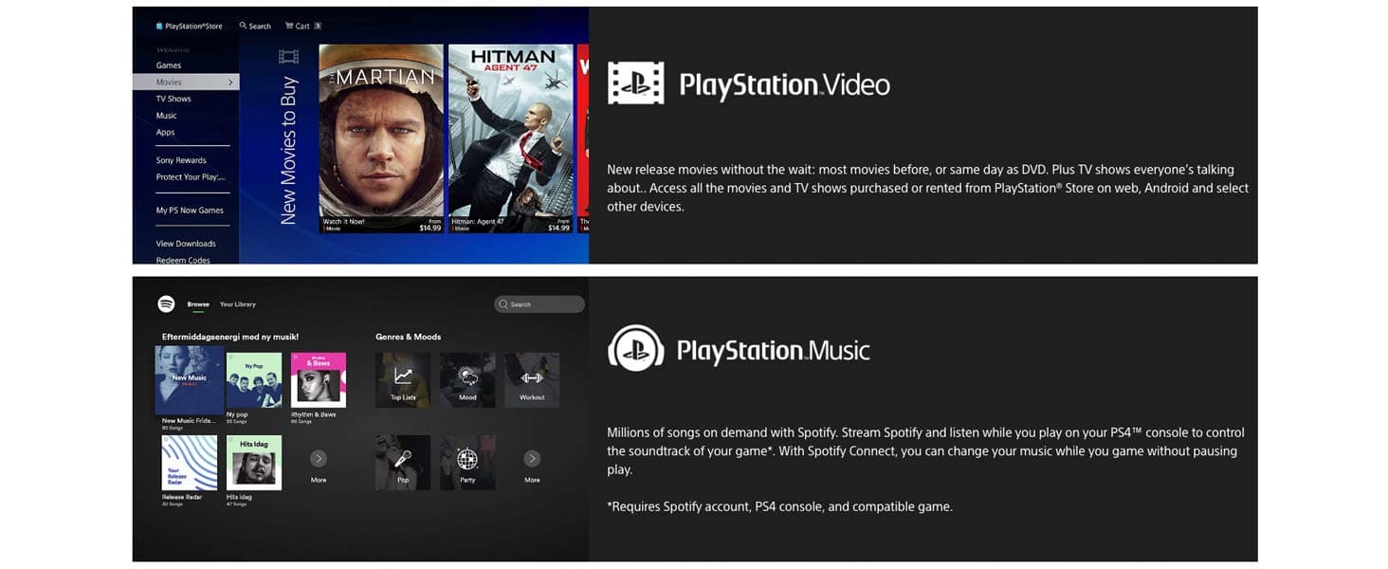This screenshot has width=1388, height=569.
Task: Expand the Movies menu chevron arrow
Action: pos(230,83)
